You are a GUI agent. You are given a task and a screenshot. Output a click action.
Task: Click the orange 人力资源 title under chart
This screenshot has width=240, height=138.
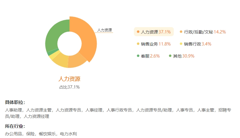coord(70,79)
